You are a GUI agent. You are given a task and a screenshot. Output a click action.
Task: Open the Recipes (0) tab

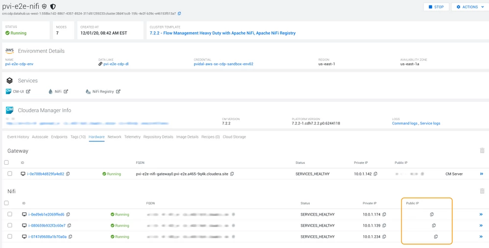click(x=211, y=137)
